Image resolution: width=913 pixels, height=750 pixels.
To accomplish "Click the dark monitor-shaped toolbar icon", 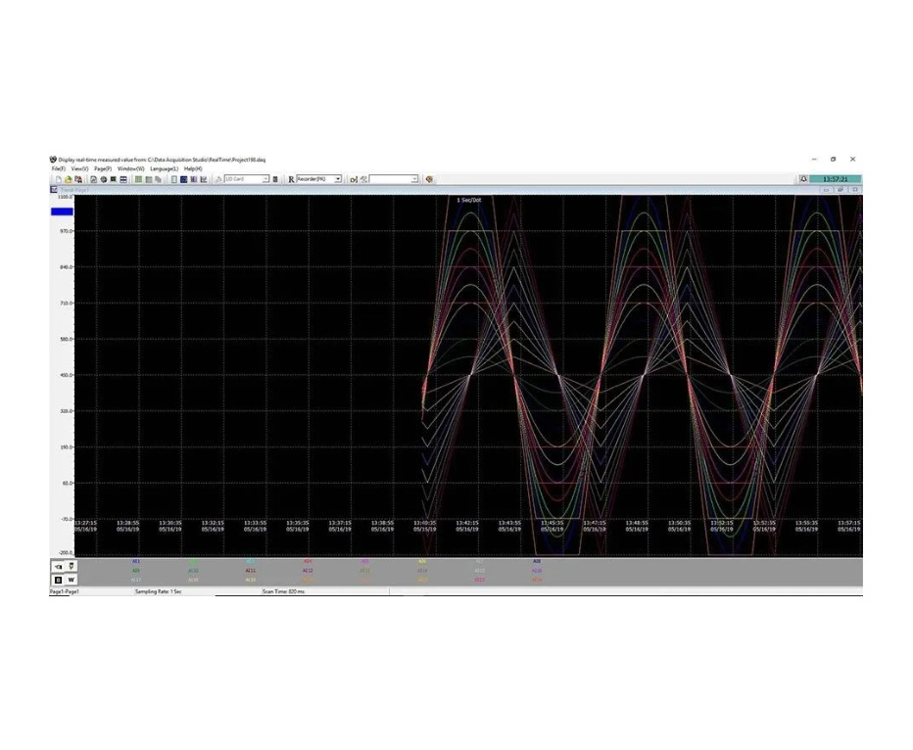I will point(114,179).
